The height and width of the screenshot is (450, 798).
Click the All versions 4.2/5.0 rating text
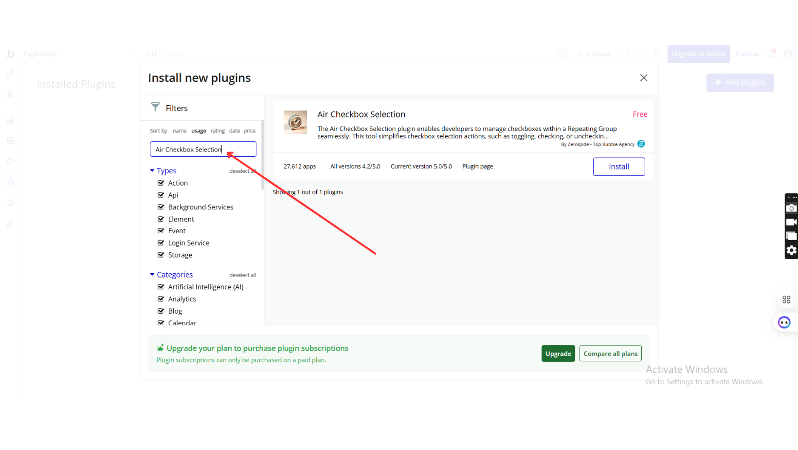pyautogui.click(x=355, y=167)
